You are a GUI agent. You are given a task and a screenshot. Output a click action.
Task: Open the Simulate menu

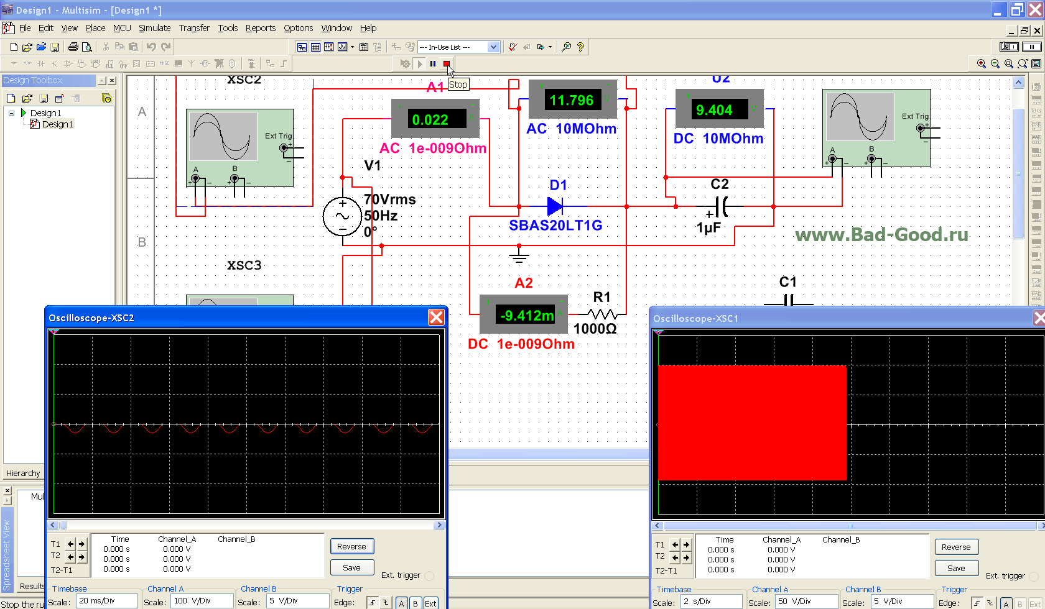154,28
